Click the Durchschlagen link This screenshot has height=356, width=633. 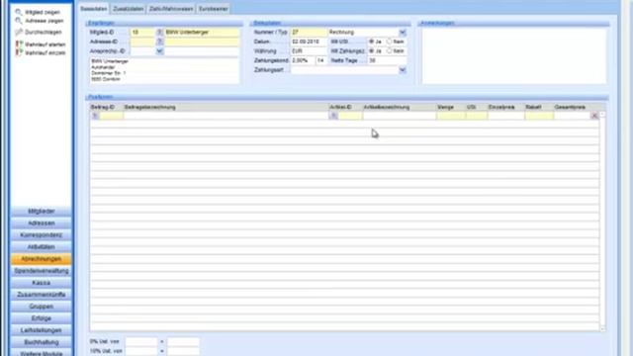click(44, 33)
